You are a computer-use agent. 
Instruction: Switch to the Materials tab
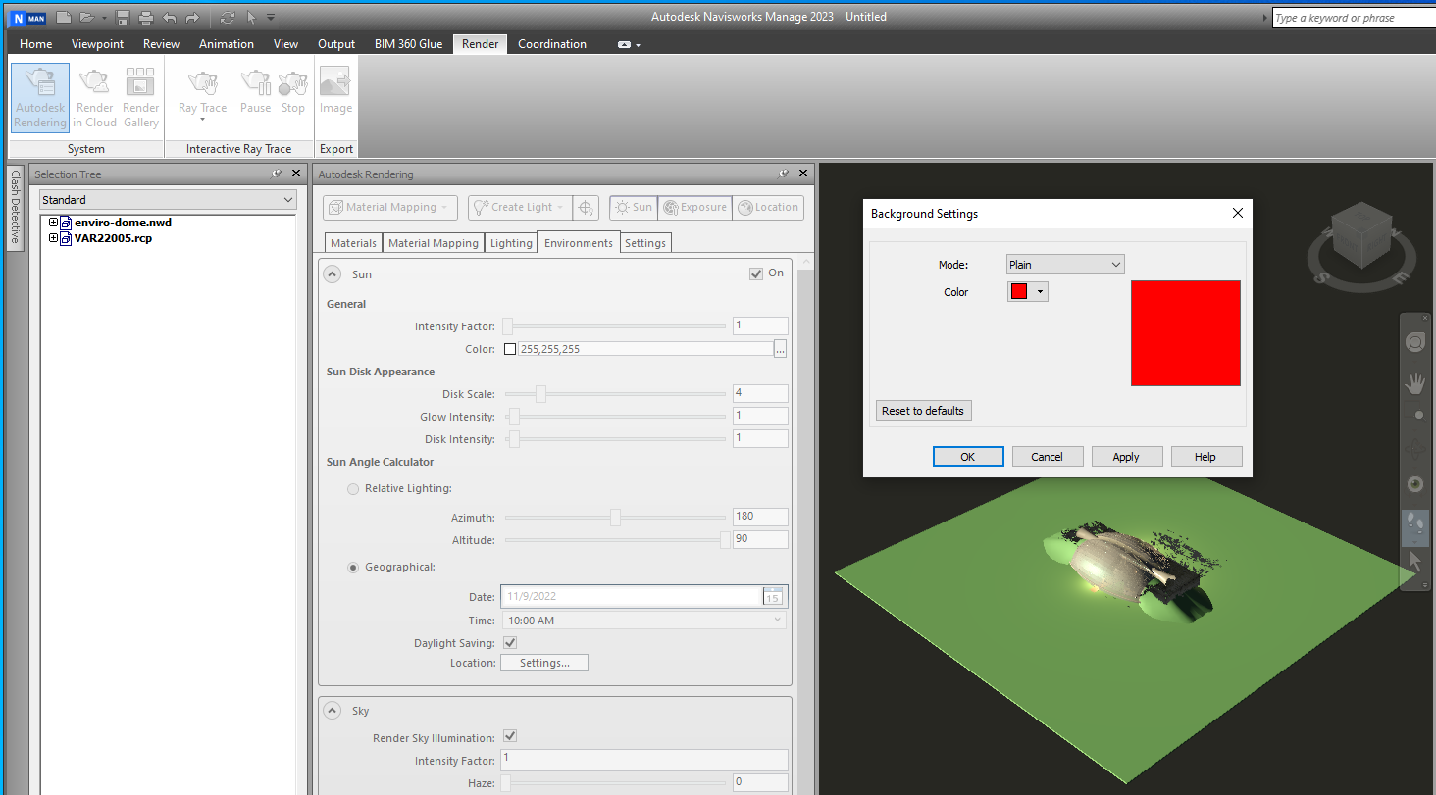click(353, 243)
